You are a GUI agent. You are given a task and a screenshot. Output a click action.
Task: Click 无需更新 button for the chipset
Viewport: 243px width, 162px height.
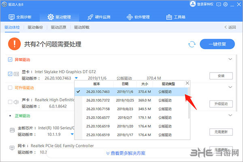click(221, 132)
